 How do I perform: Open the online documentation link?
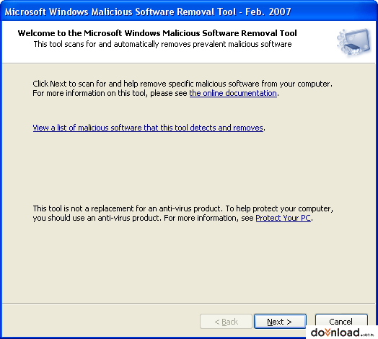(x=233, y=93)
